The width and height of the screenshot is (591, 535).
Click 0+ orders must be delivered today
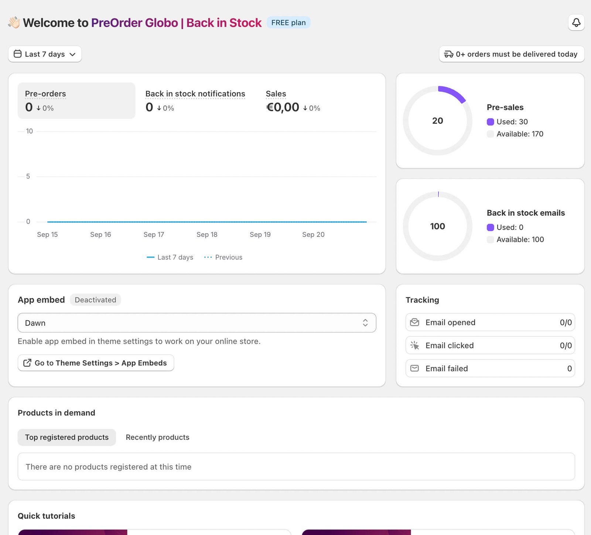(512, 54)
